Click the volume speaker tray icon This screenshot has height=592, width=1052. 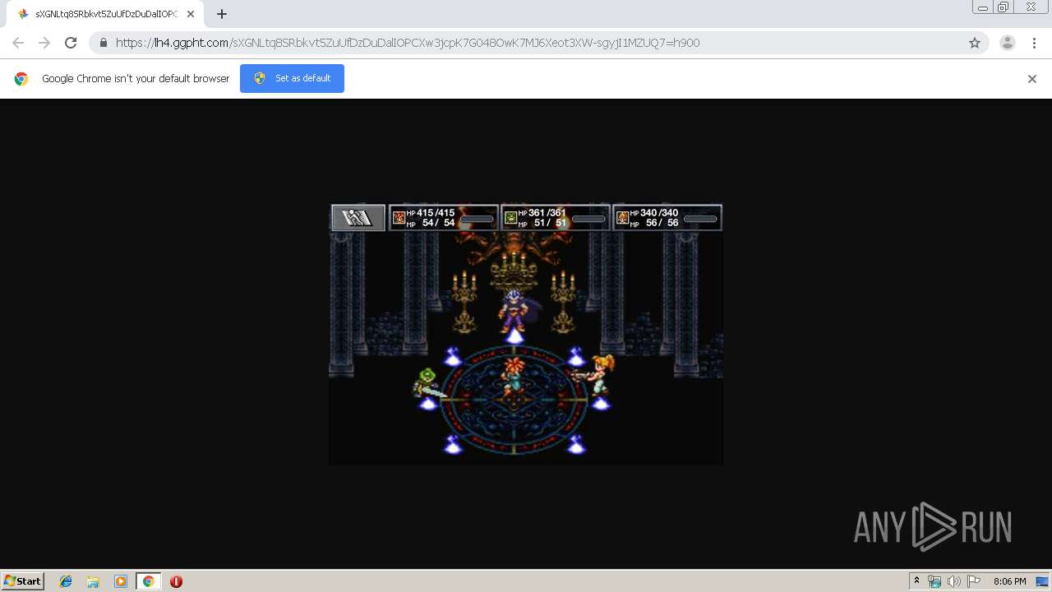[x=954, y=581]
